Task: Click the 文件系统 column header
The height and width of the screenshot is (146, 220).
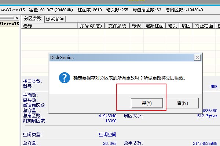Action: point(117,26)
